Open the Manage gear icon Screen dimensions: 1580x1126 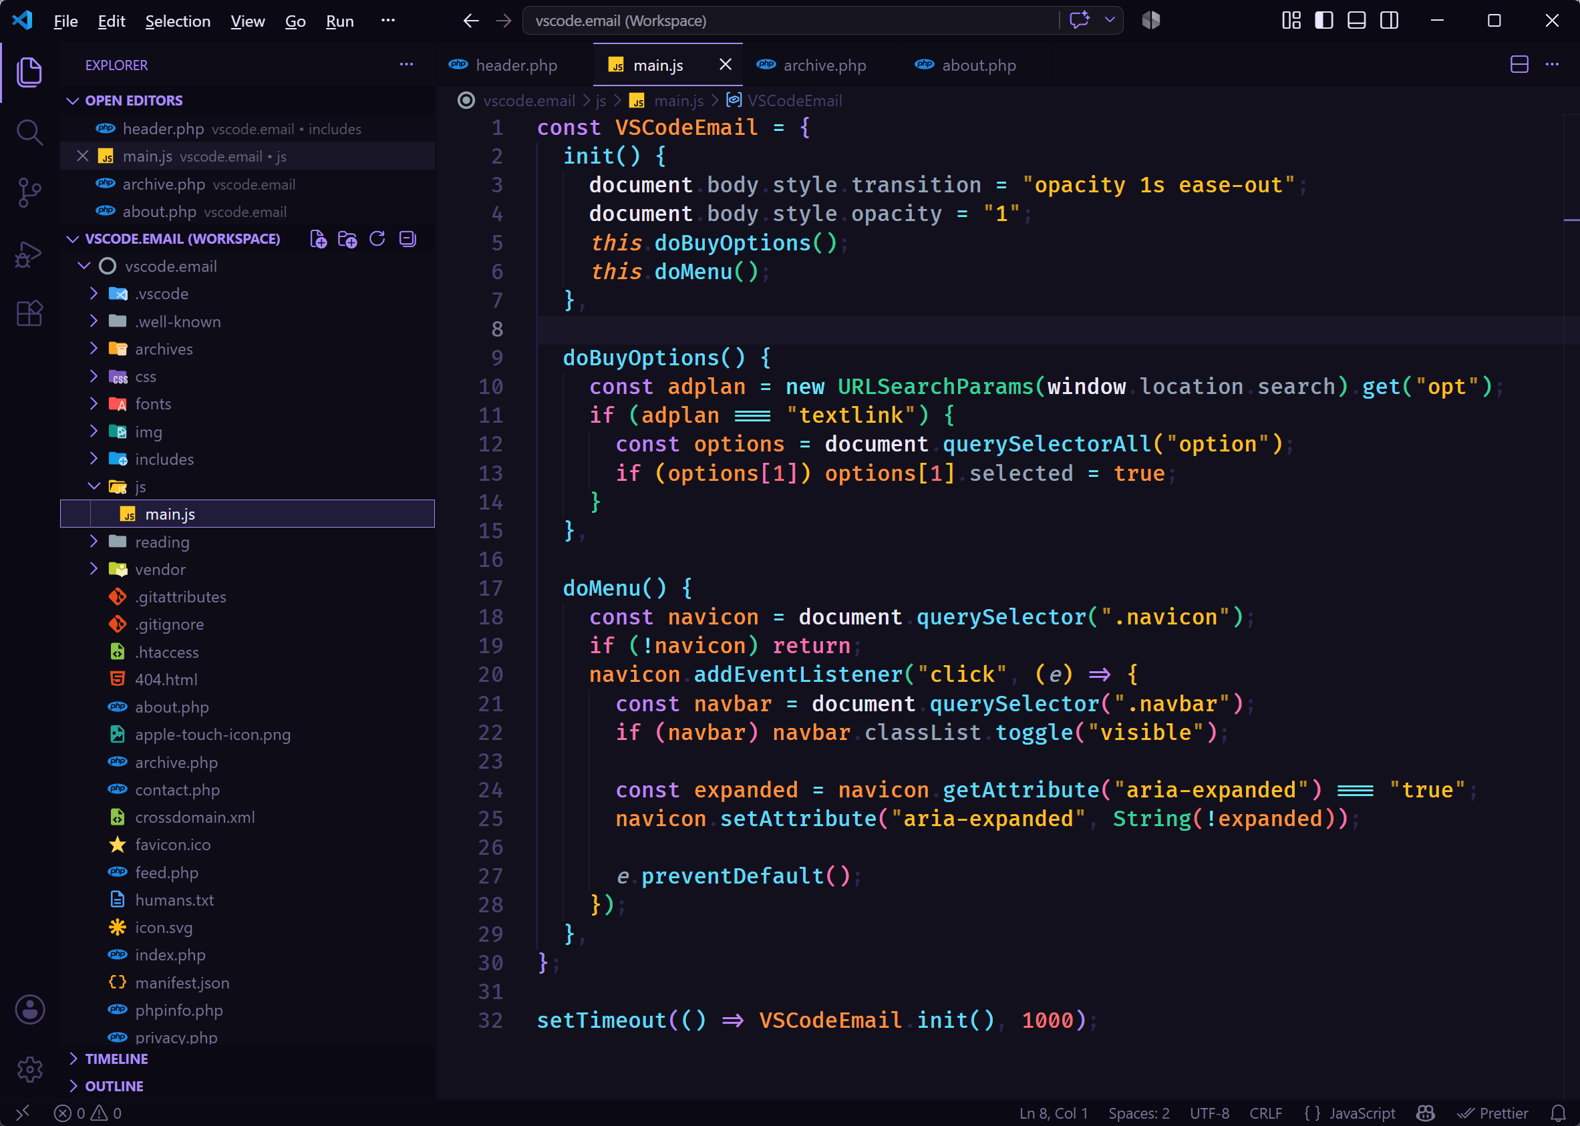[30, 1069]
